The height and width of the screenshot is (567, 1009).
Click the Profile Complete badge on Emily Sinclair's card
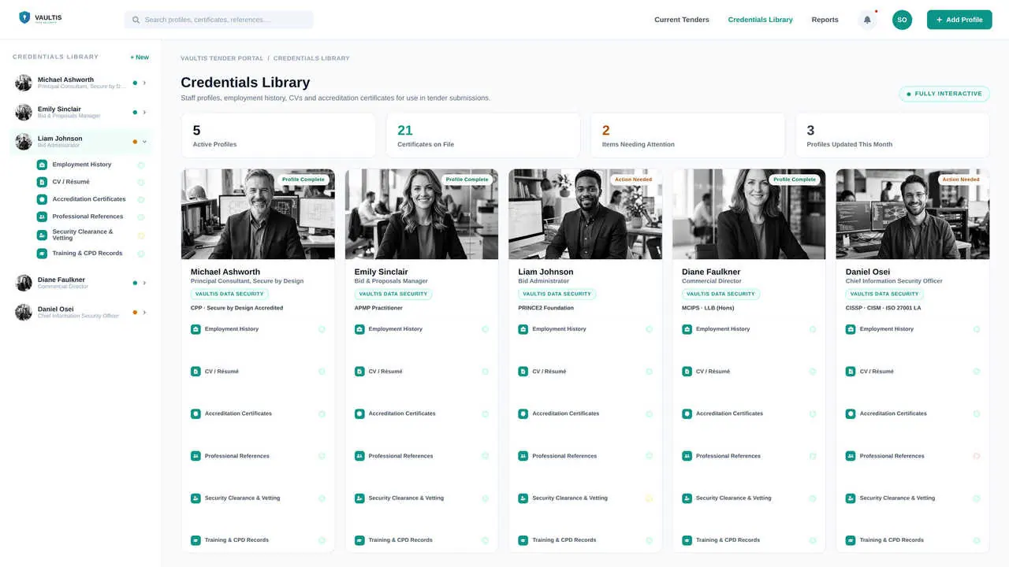pyautogui.click(x=467, y=180)
